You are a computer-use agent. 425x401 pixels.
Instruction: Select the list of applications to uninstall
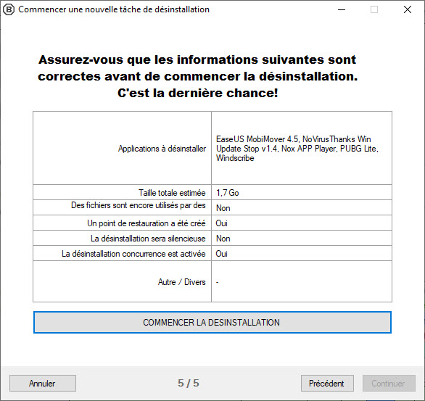[x=297, y=149]
